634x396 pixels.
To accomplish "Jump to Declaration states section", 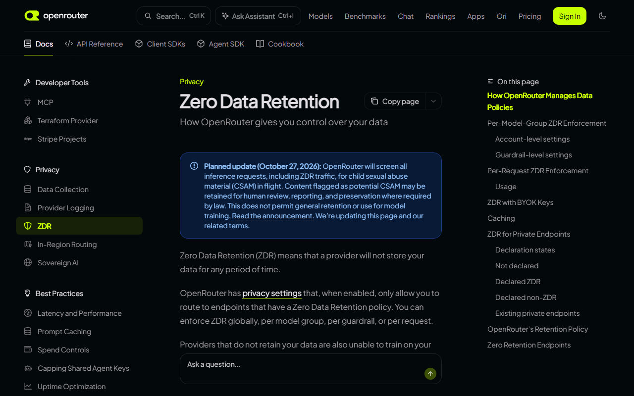I will point(525,250).
